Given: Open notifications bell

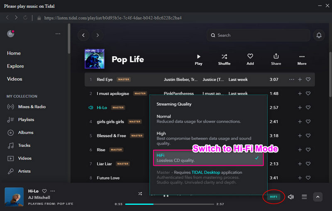Looking at the screenshot, I should (x=319, y=35).
